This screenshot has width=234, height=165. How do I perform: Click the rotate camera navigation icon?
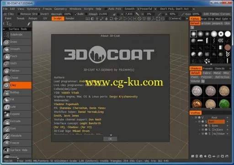pyautogui.click(x=112, y=19)
